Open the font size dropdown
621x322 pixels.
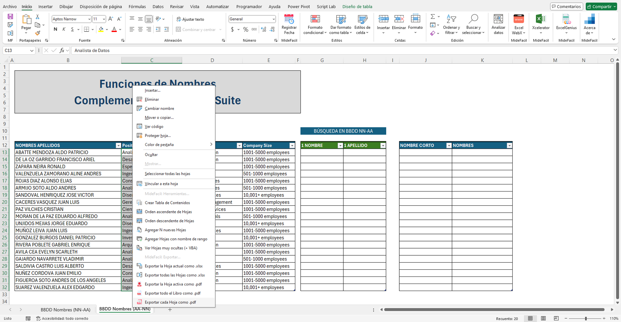[x=104, y=19]
